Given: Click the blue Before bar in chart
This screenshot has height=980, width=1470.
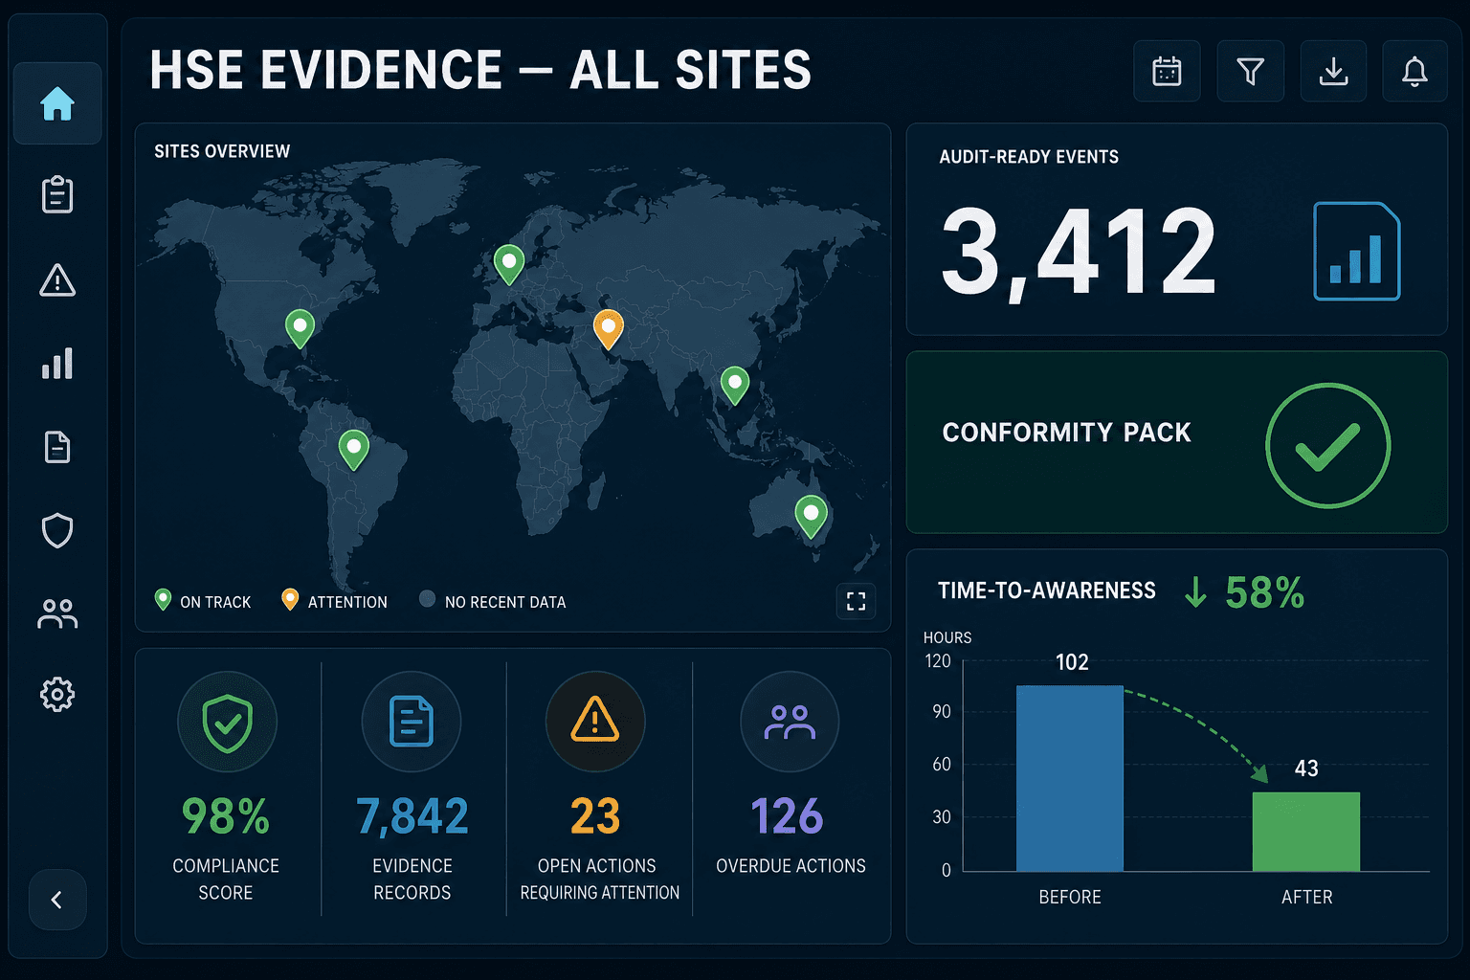Looking at the screenshot, I should (1070, 778).
